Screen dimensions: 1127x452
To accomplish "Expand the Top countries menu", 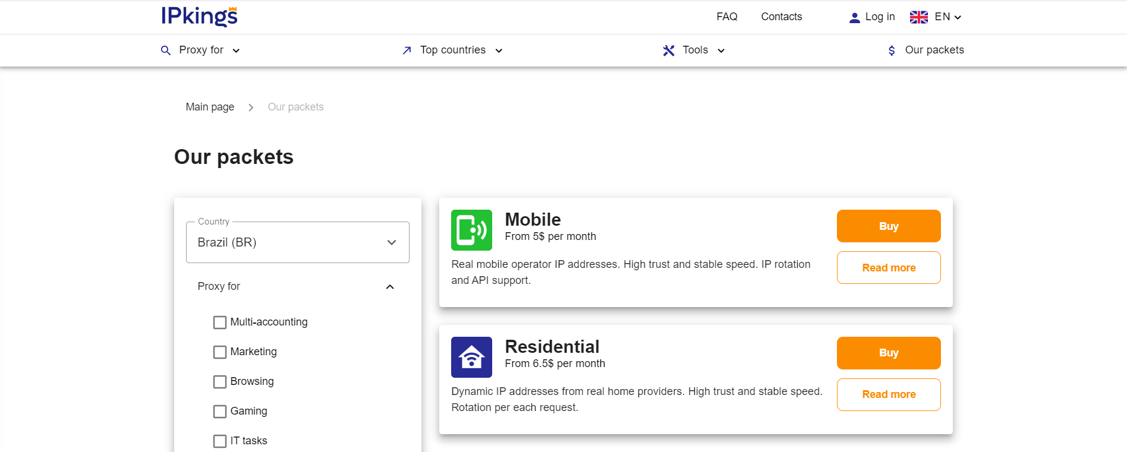I will coord(453,50).
